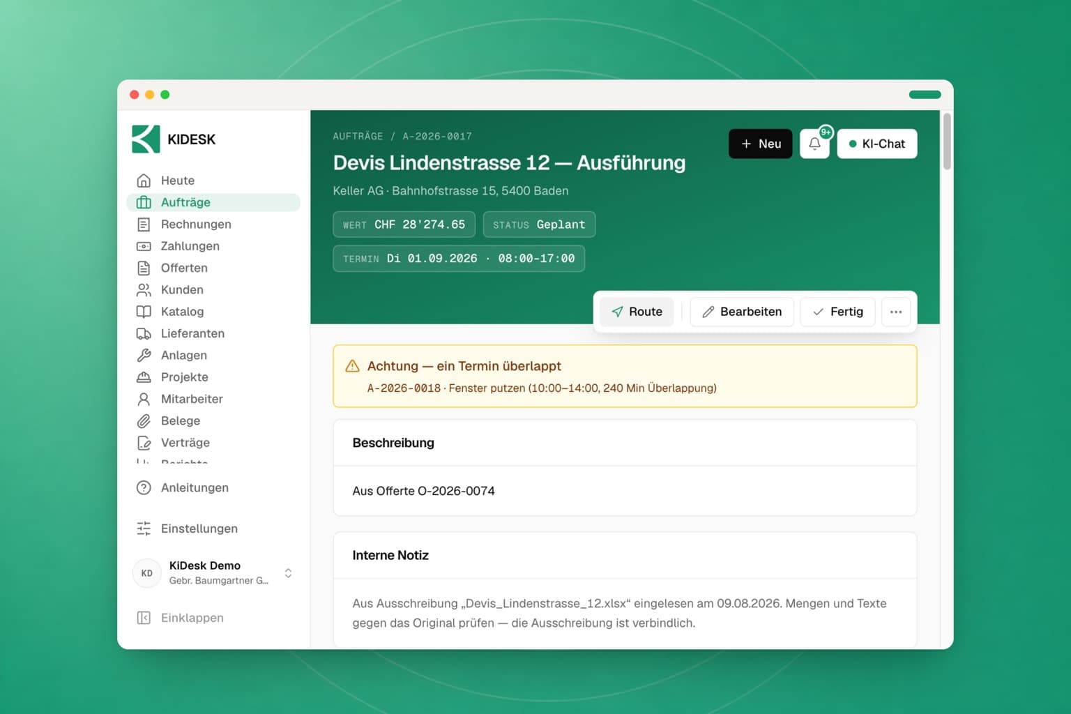The height and width of the screenshot is (714, 1071).
Task: Open Anleitungen via the question-mark icon
Action: (x=144, y=488)
